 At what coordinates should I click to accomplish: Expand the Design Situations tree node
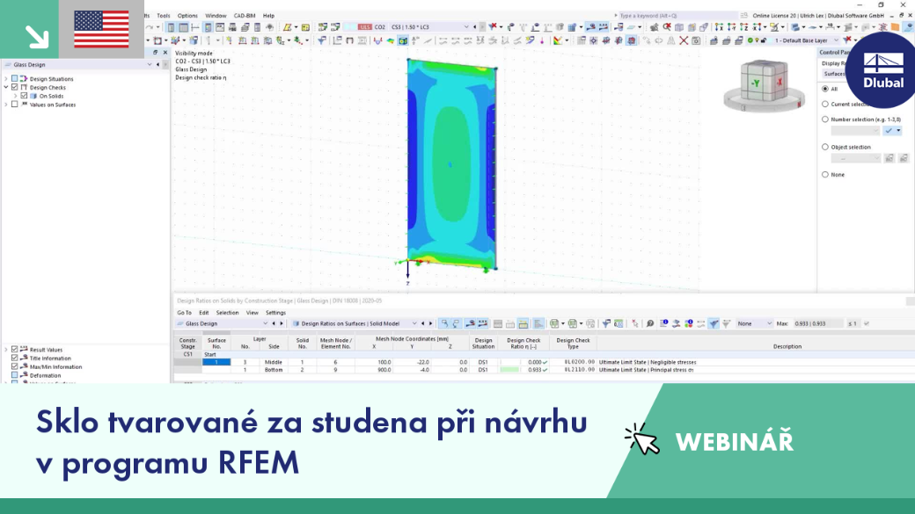click(6, 78)
